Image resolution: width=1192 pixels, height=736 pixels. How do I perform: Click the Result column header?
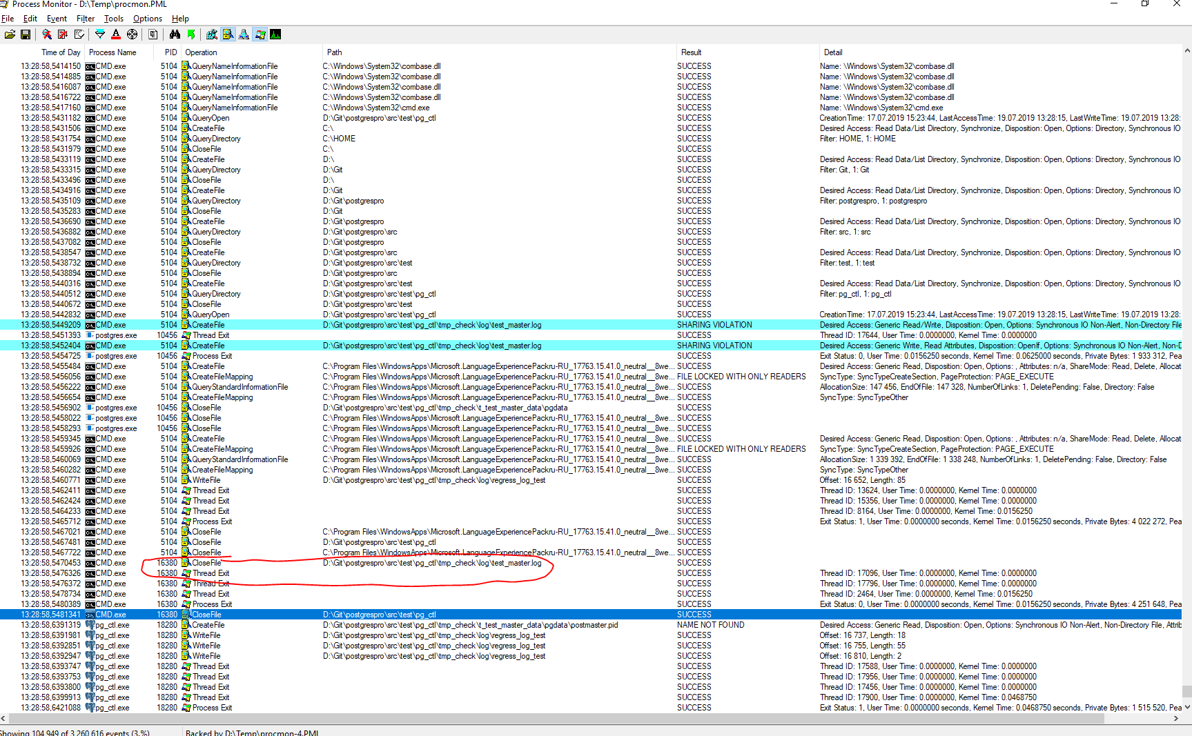pyautogui.click(x=691, y=52)
